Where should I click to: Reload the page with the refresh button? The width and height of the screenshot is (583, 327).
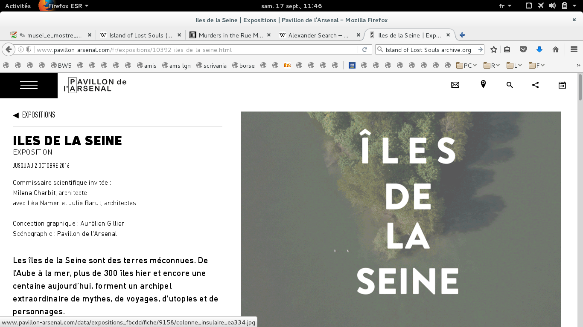[x=364, y=50]
